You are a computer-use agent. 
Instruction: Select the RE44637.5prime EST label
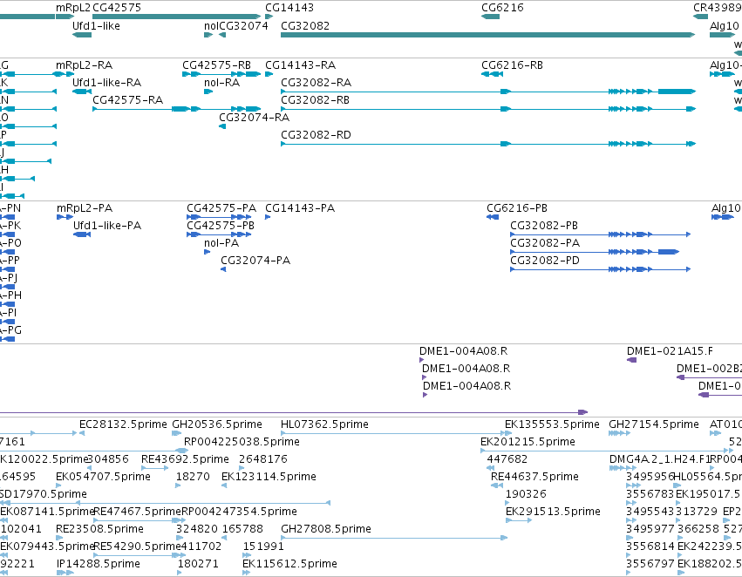(x=534, y=477)
